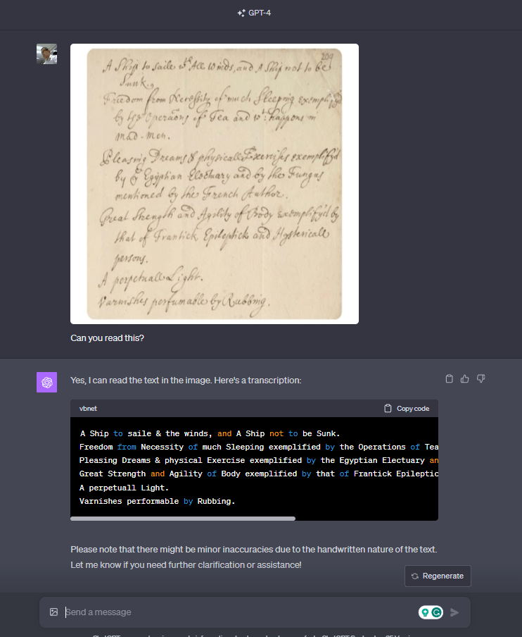
Task: Click the user profile avatar picture
Action: pyautogui.click(x=46, y=54)
